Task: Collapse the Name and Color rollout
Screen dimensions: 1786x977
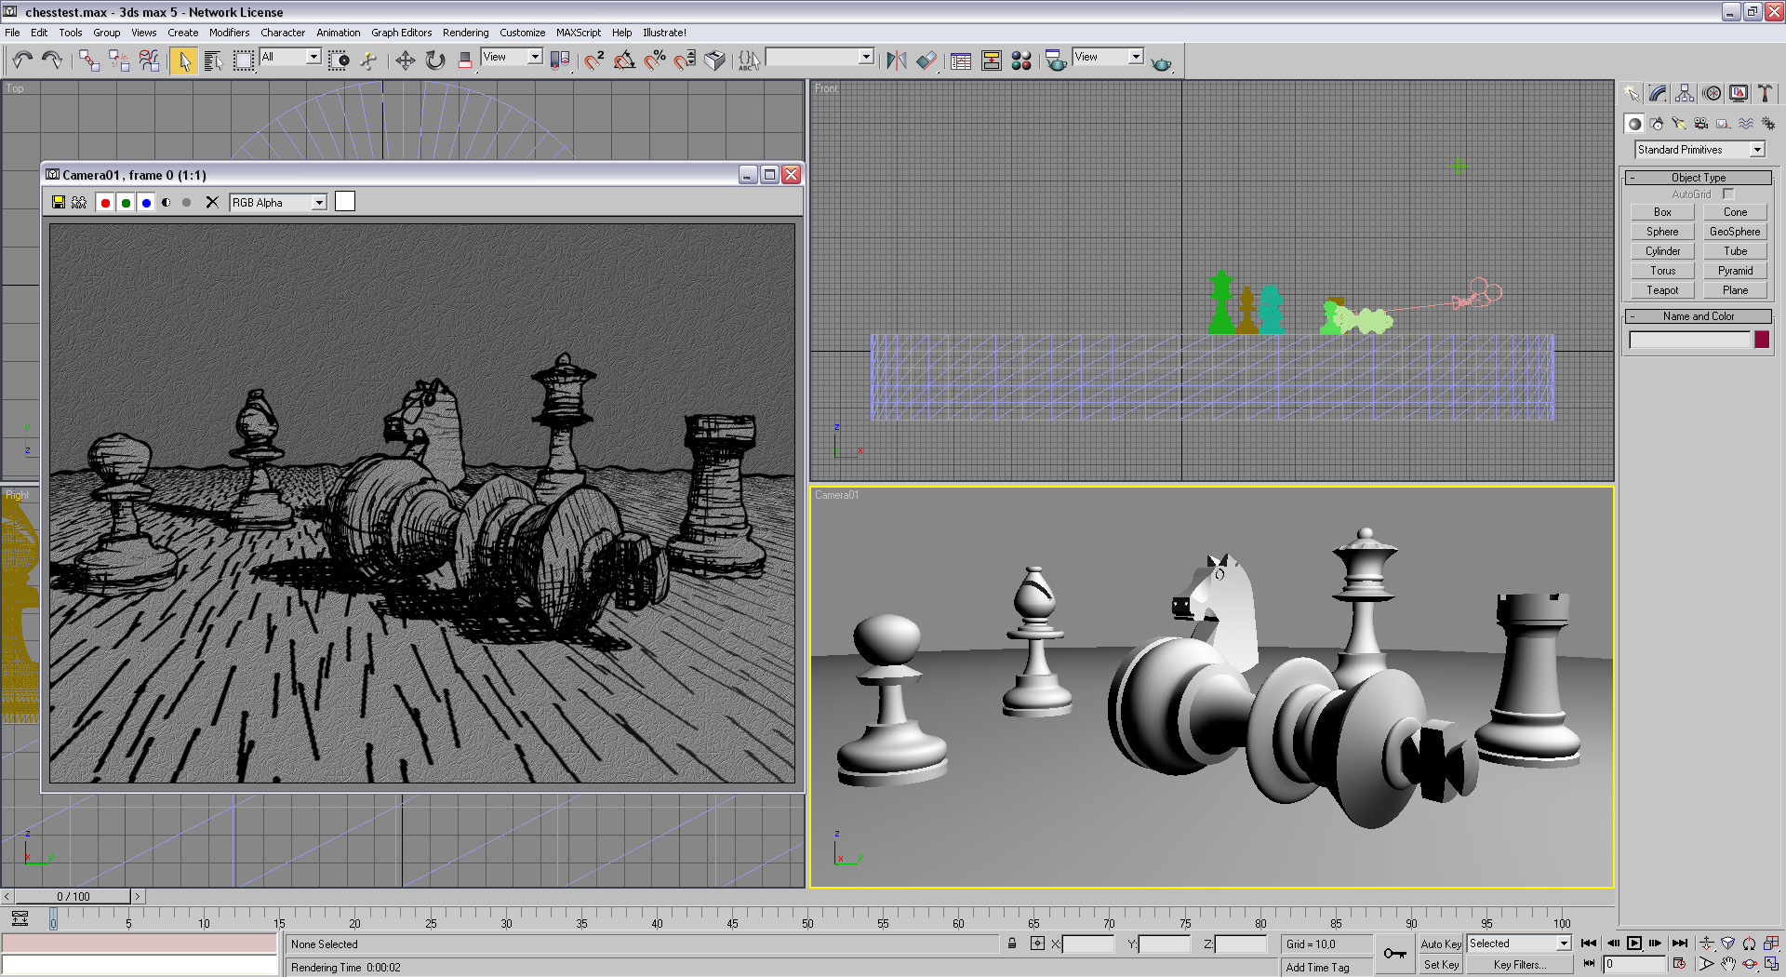Action: [1699, 316]
